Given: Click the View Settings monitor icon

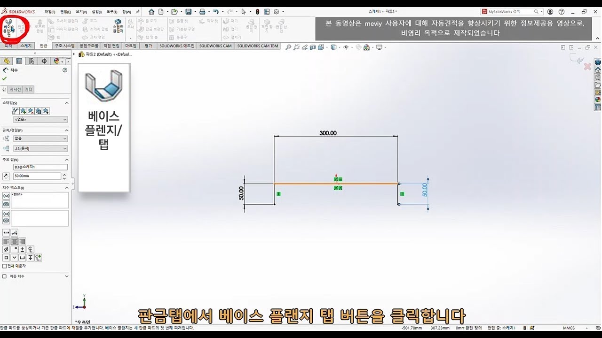Looking at the screenshot, I should 379,47.
